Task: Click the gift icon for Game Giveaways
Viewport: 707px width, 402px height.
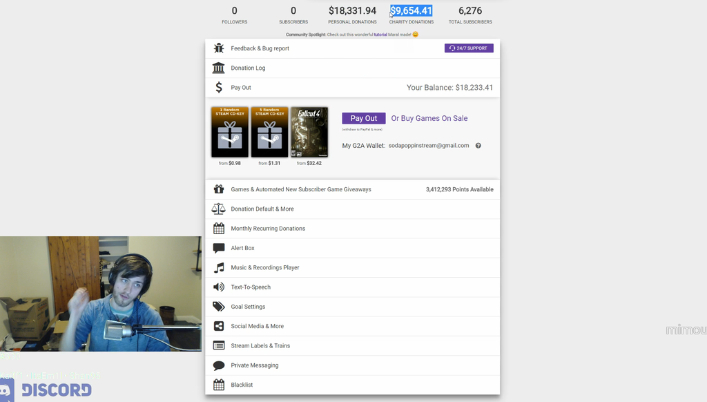Action: (x=219, y=189)
